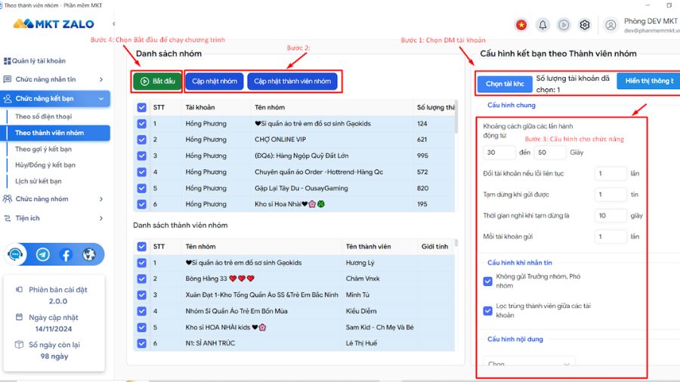
Task: Click Cập nhật thành viên nhóm button
Action: (x=292, y=81)
